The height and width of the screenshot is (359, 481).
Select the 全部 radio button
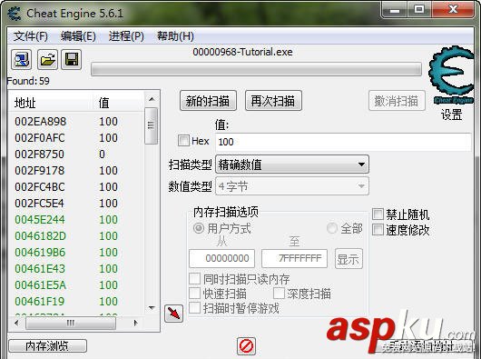332,228
